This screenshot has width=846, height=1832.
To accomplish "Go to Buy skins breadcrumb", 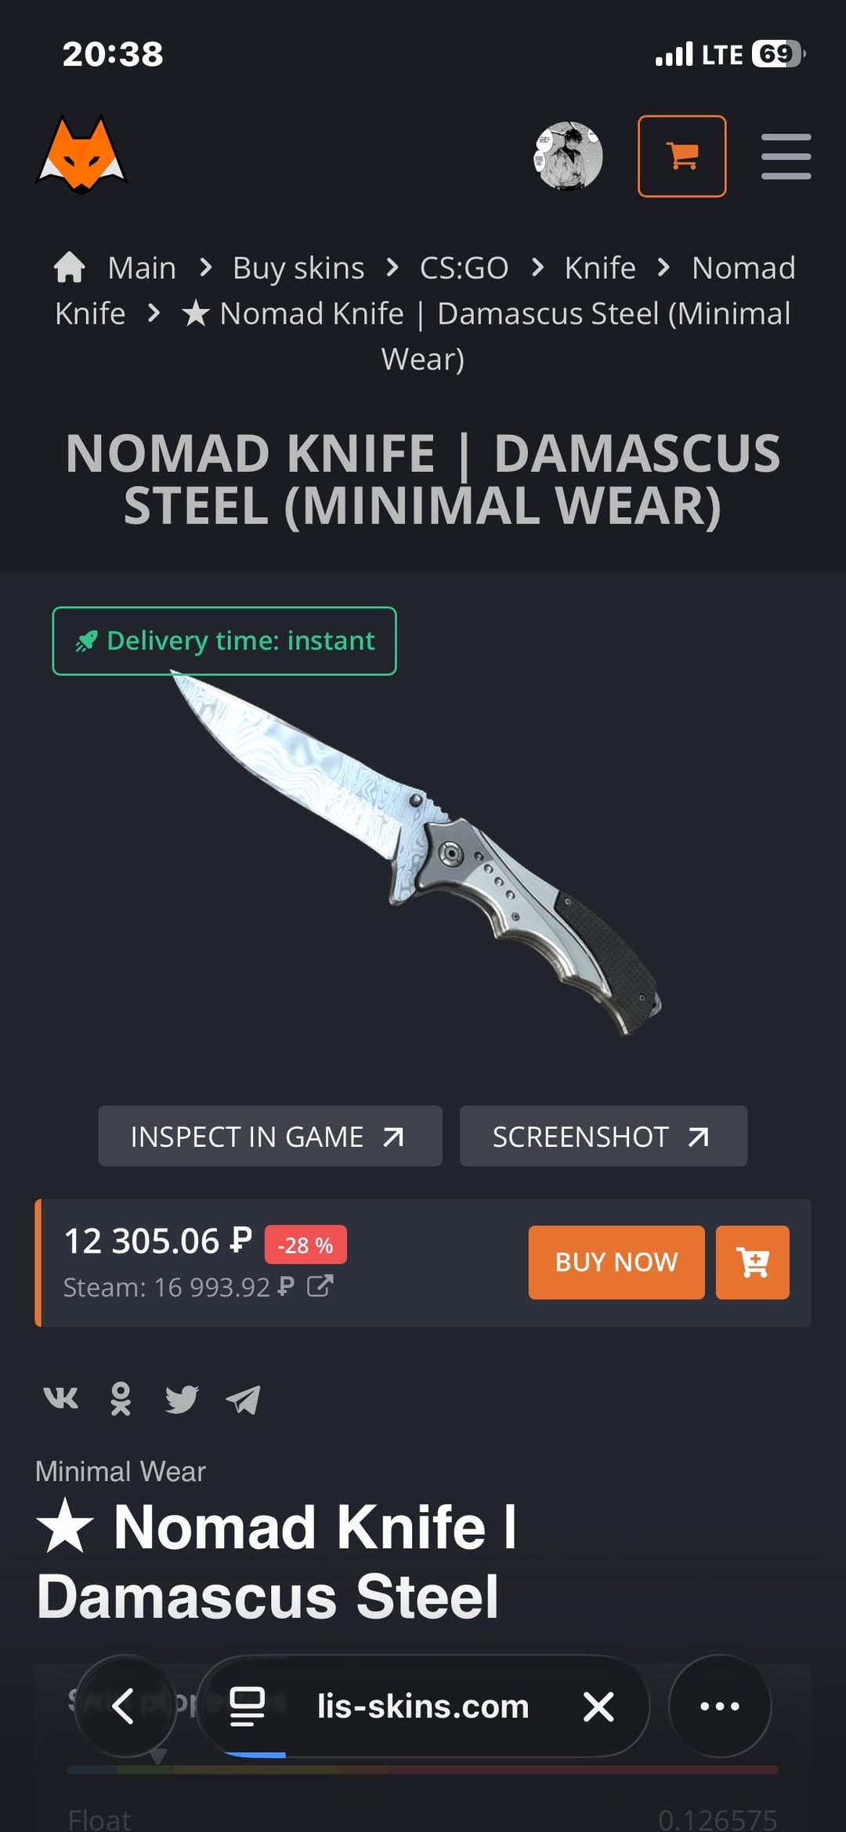I will (298, 268).
